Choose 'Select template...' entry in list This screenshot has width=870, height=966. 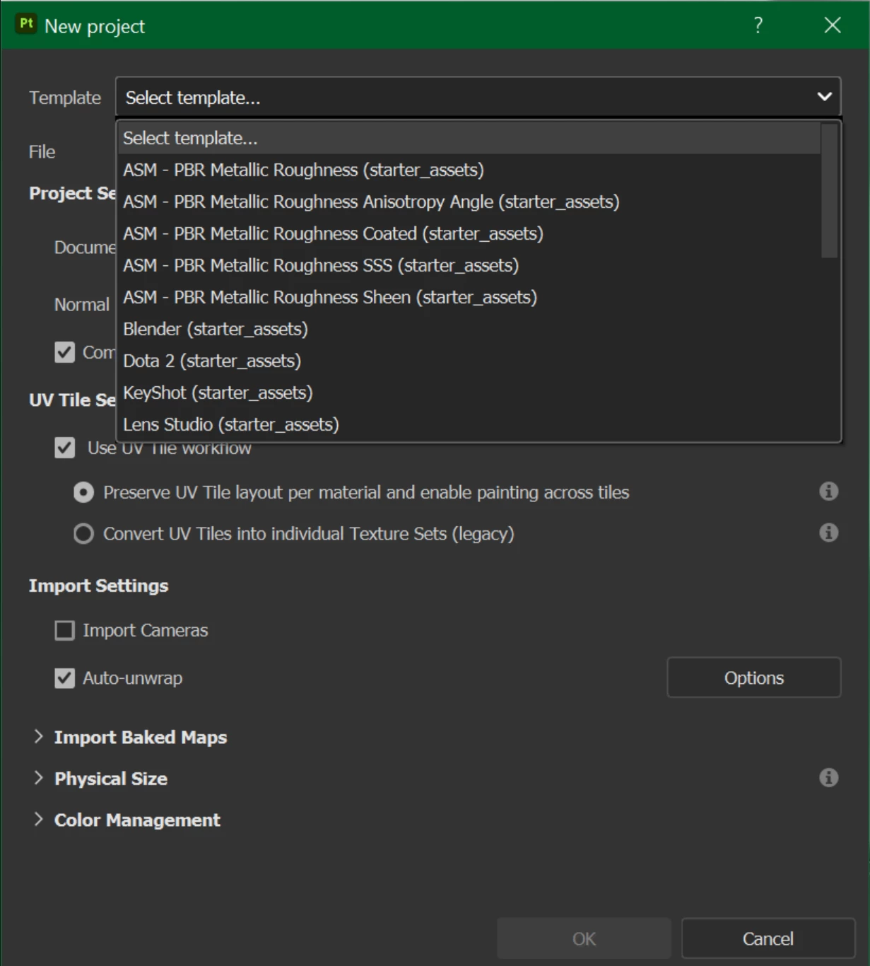(469, 138)
